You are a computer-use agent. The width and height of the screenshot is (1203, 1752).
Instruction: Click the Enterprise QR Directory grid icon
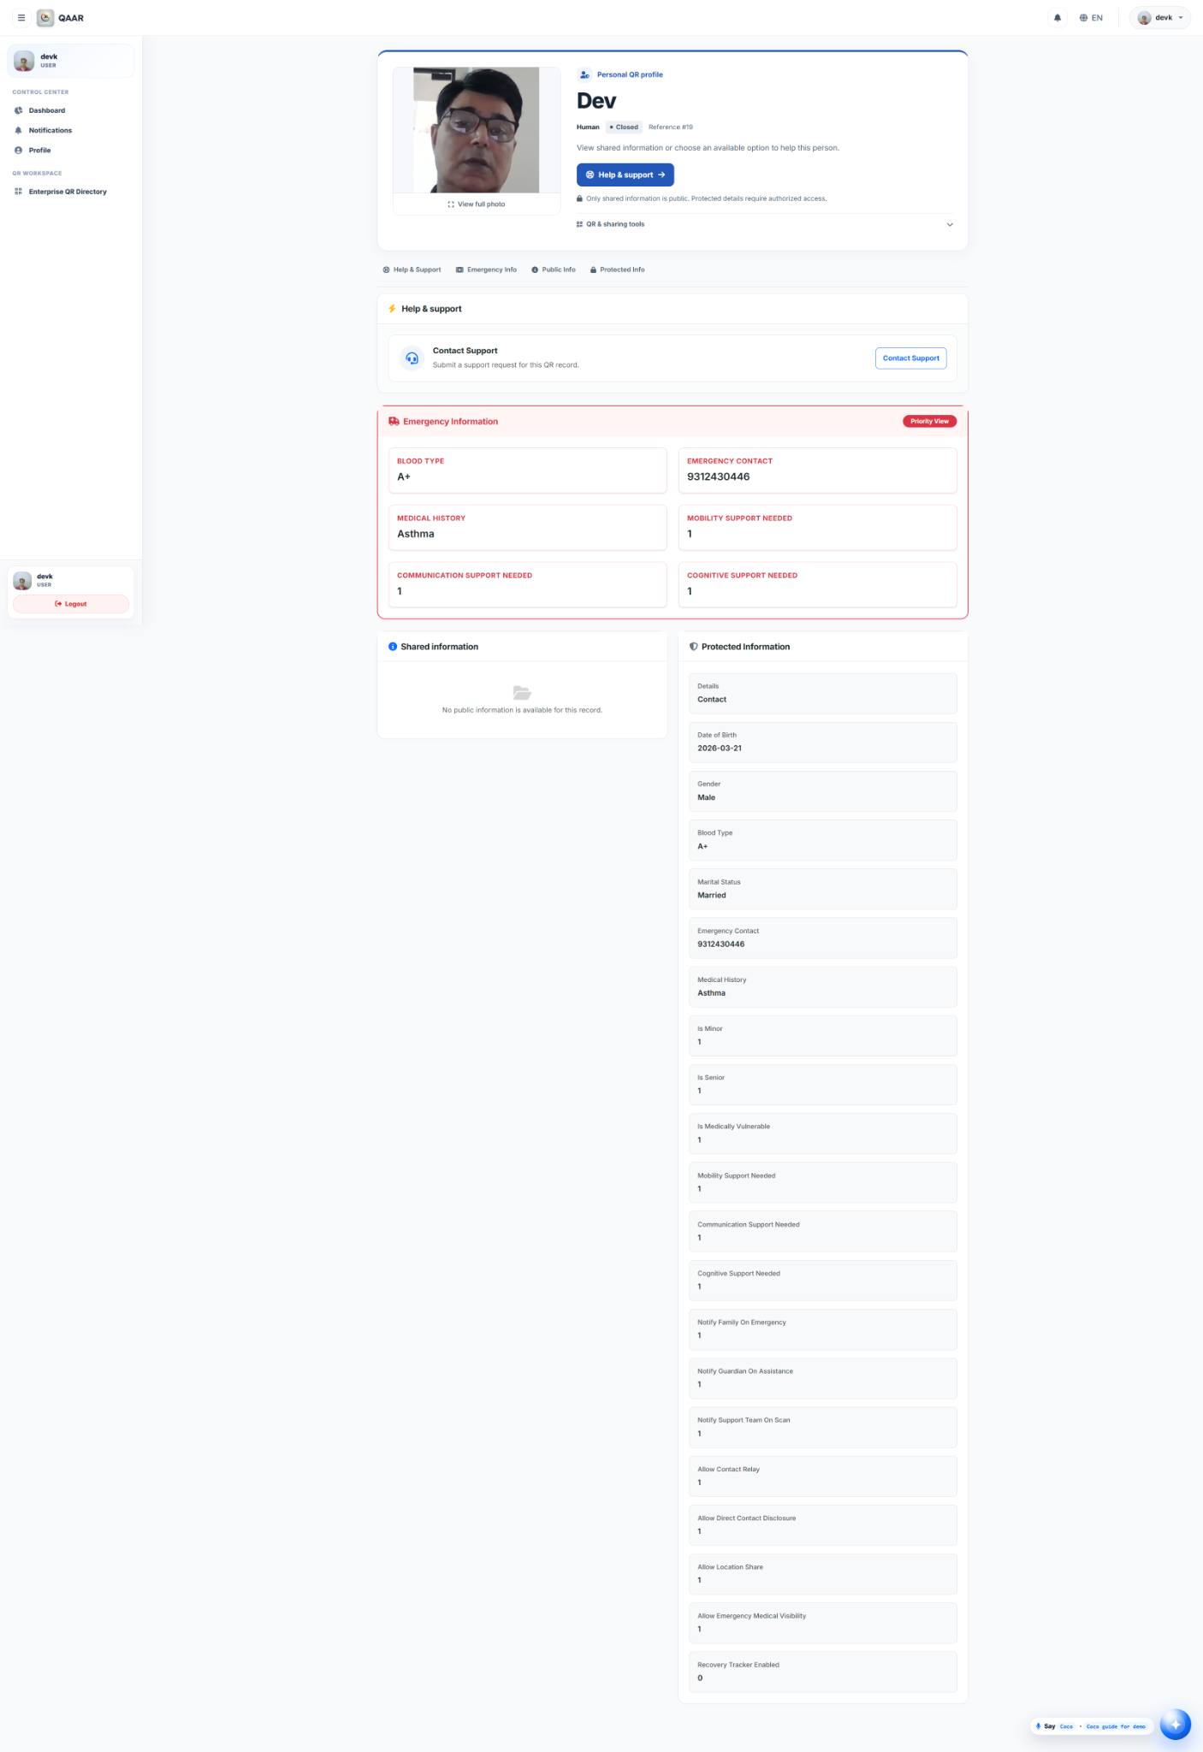pyautogui.click(x=18, y=192)
